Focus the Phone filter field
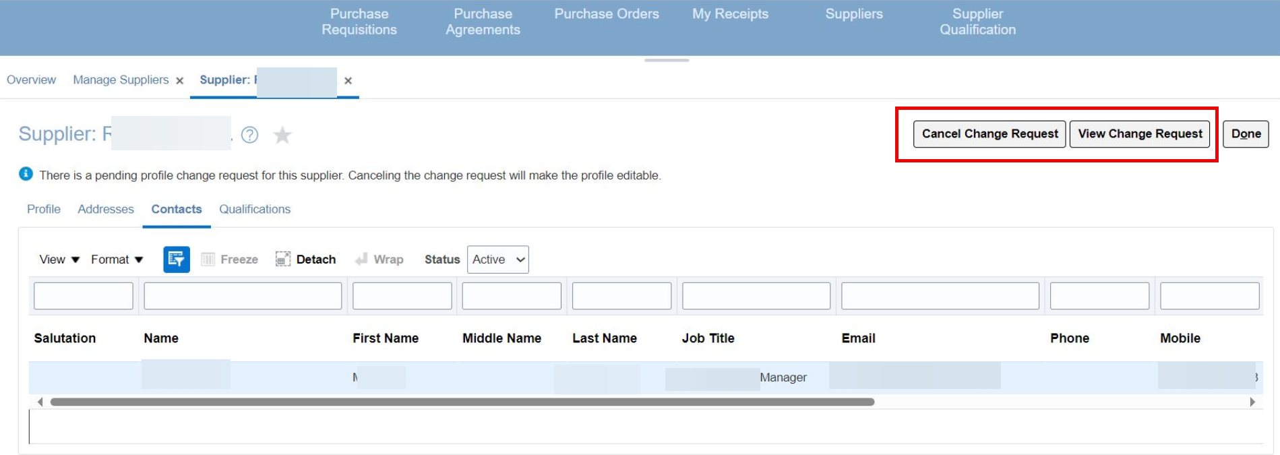The image size is (1280, 455). 1099,296
